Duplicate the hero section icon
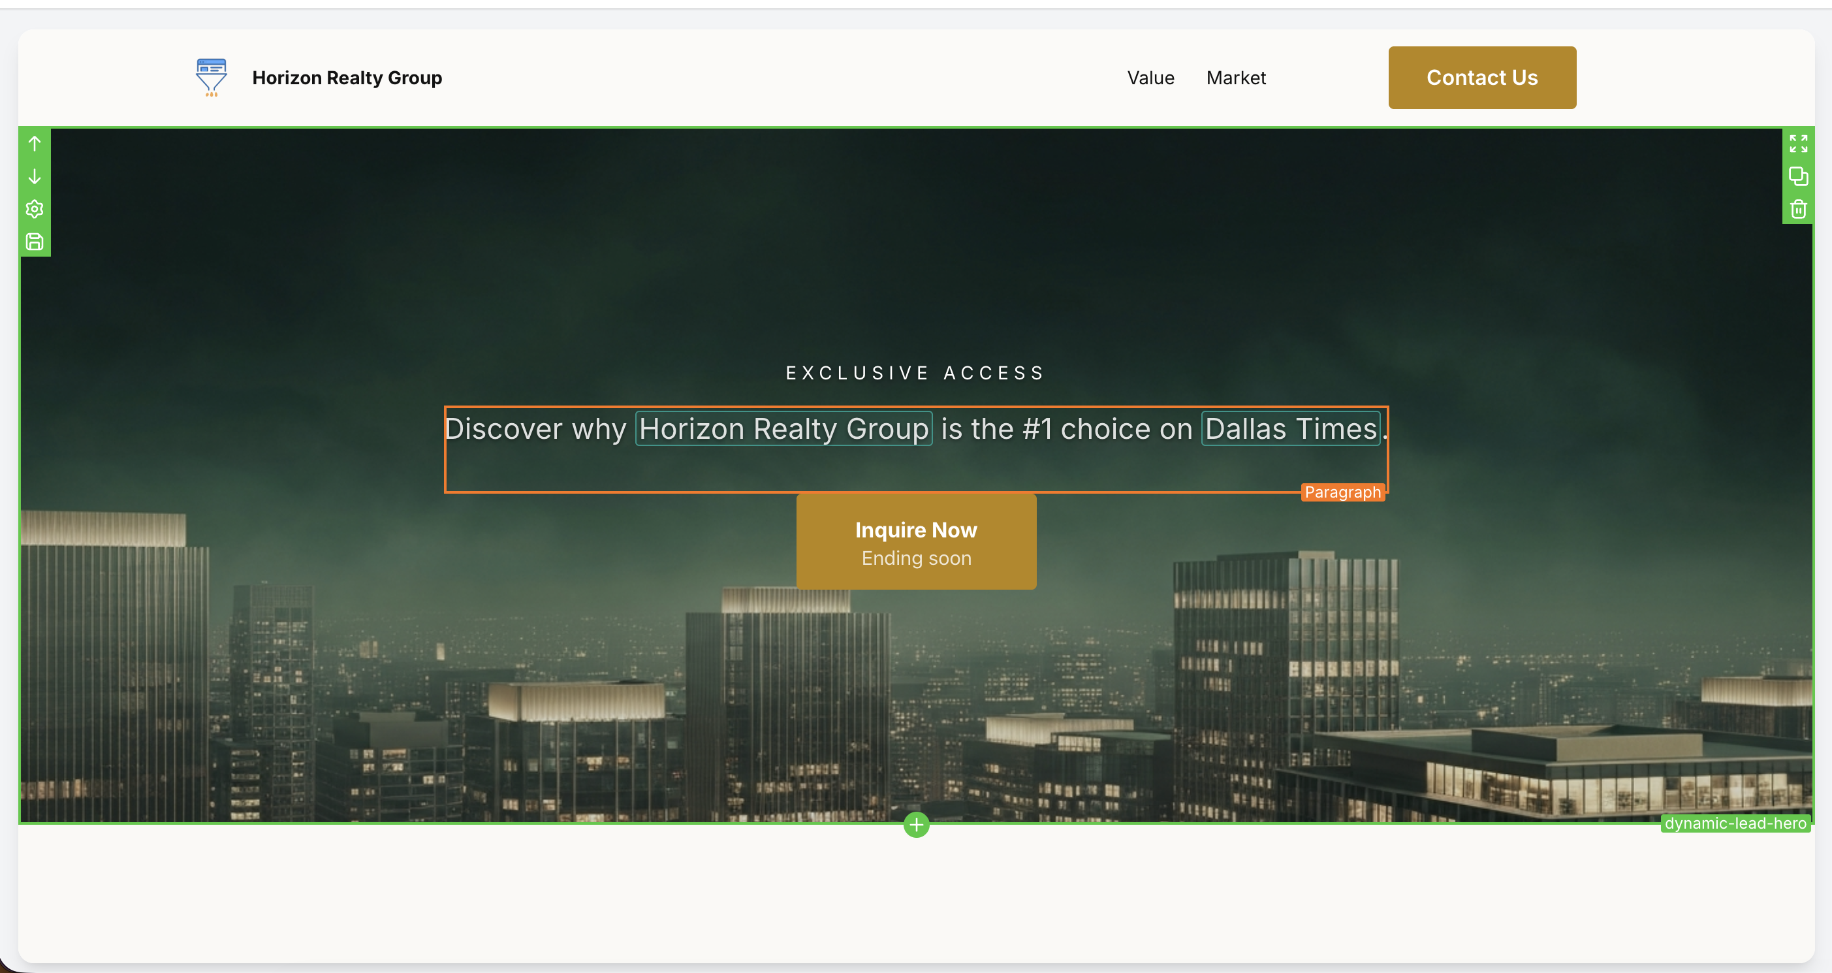Viewport: 1832px width, 973px height. [1799, 176]
